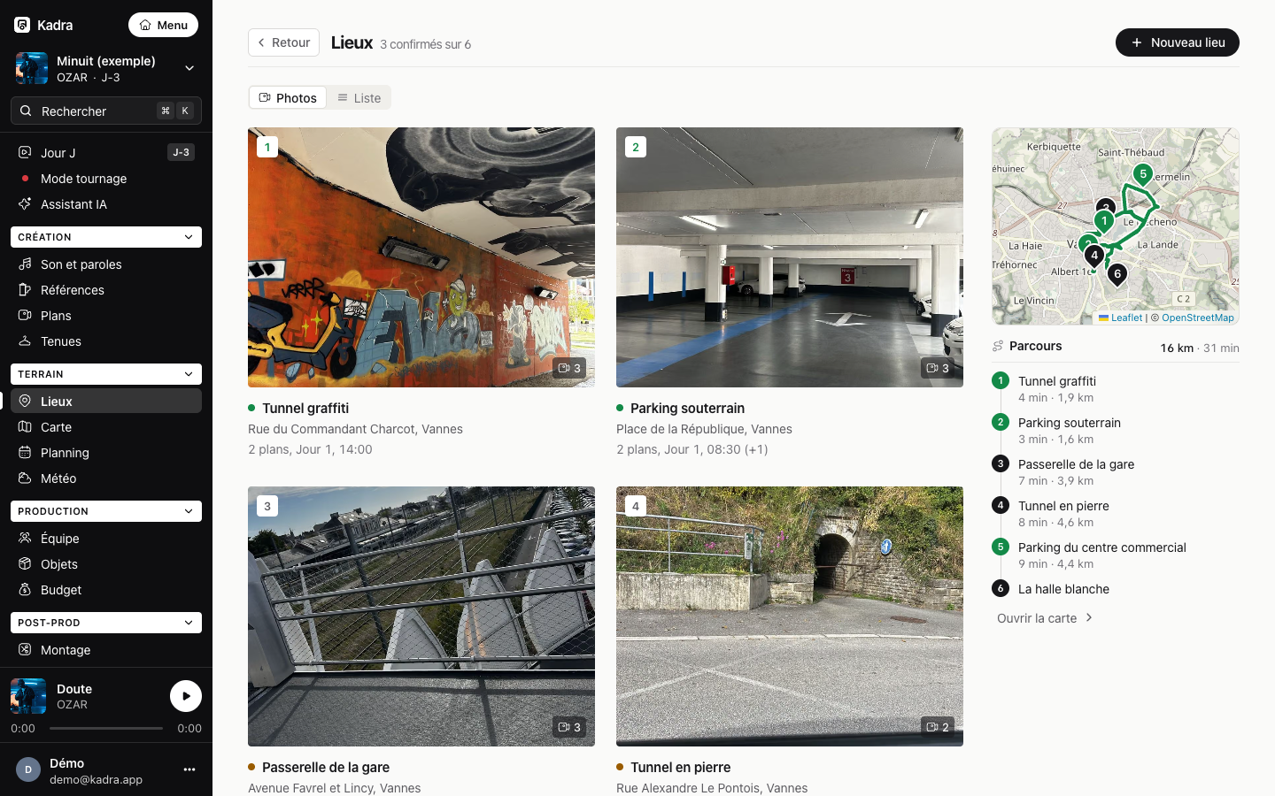The width and height of the screenshot is (1275, 796).
Task: Collapse the PRODUCTION section
Action: tap(106, 511)
